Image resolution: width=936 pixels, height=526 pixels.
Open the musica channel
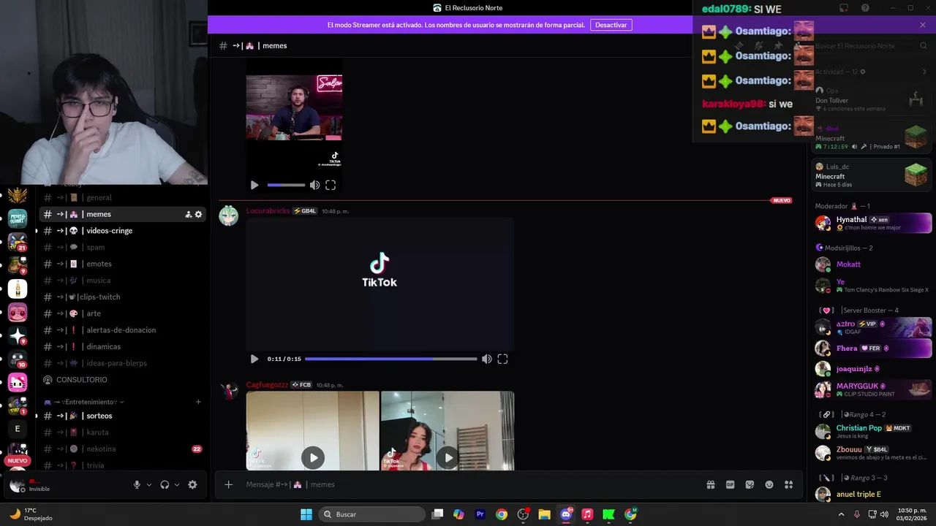121,281
